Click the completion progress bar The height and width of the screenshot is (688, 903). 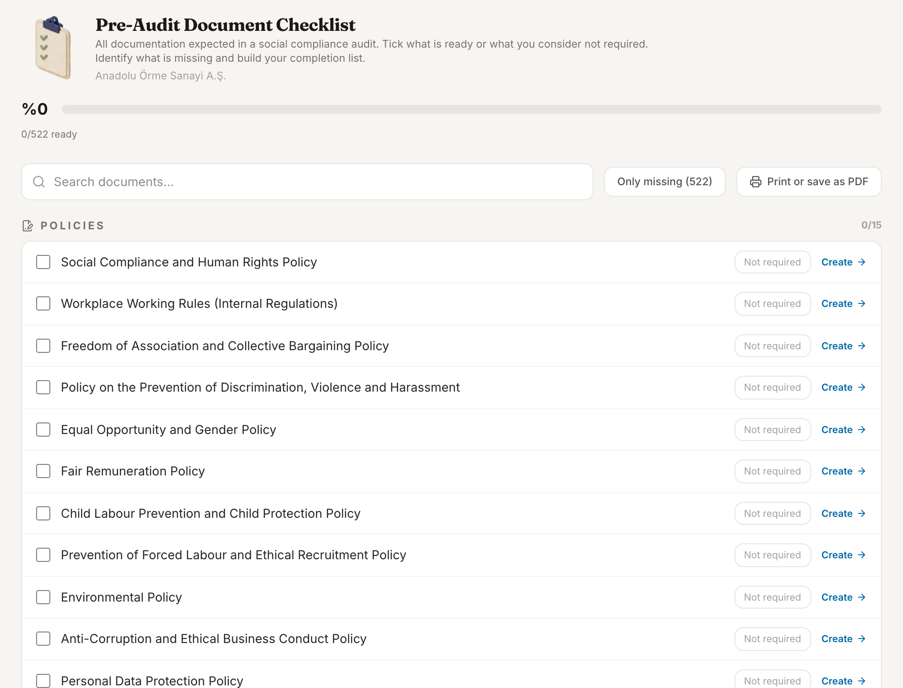point(471,109)
